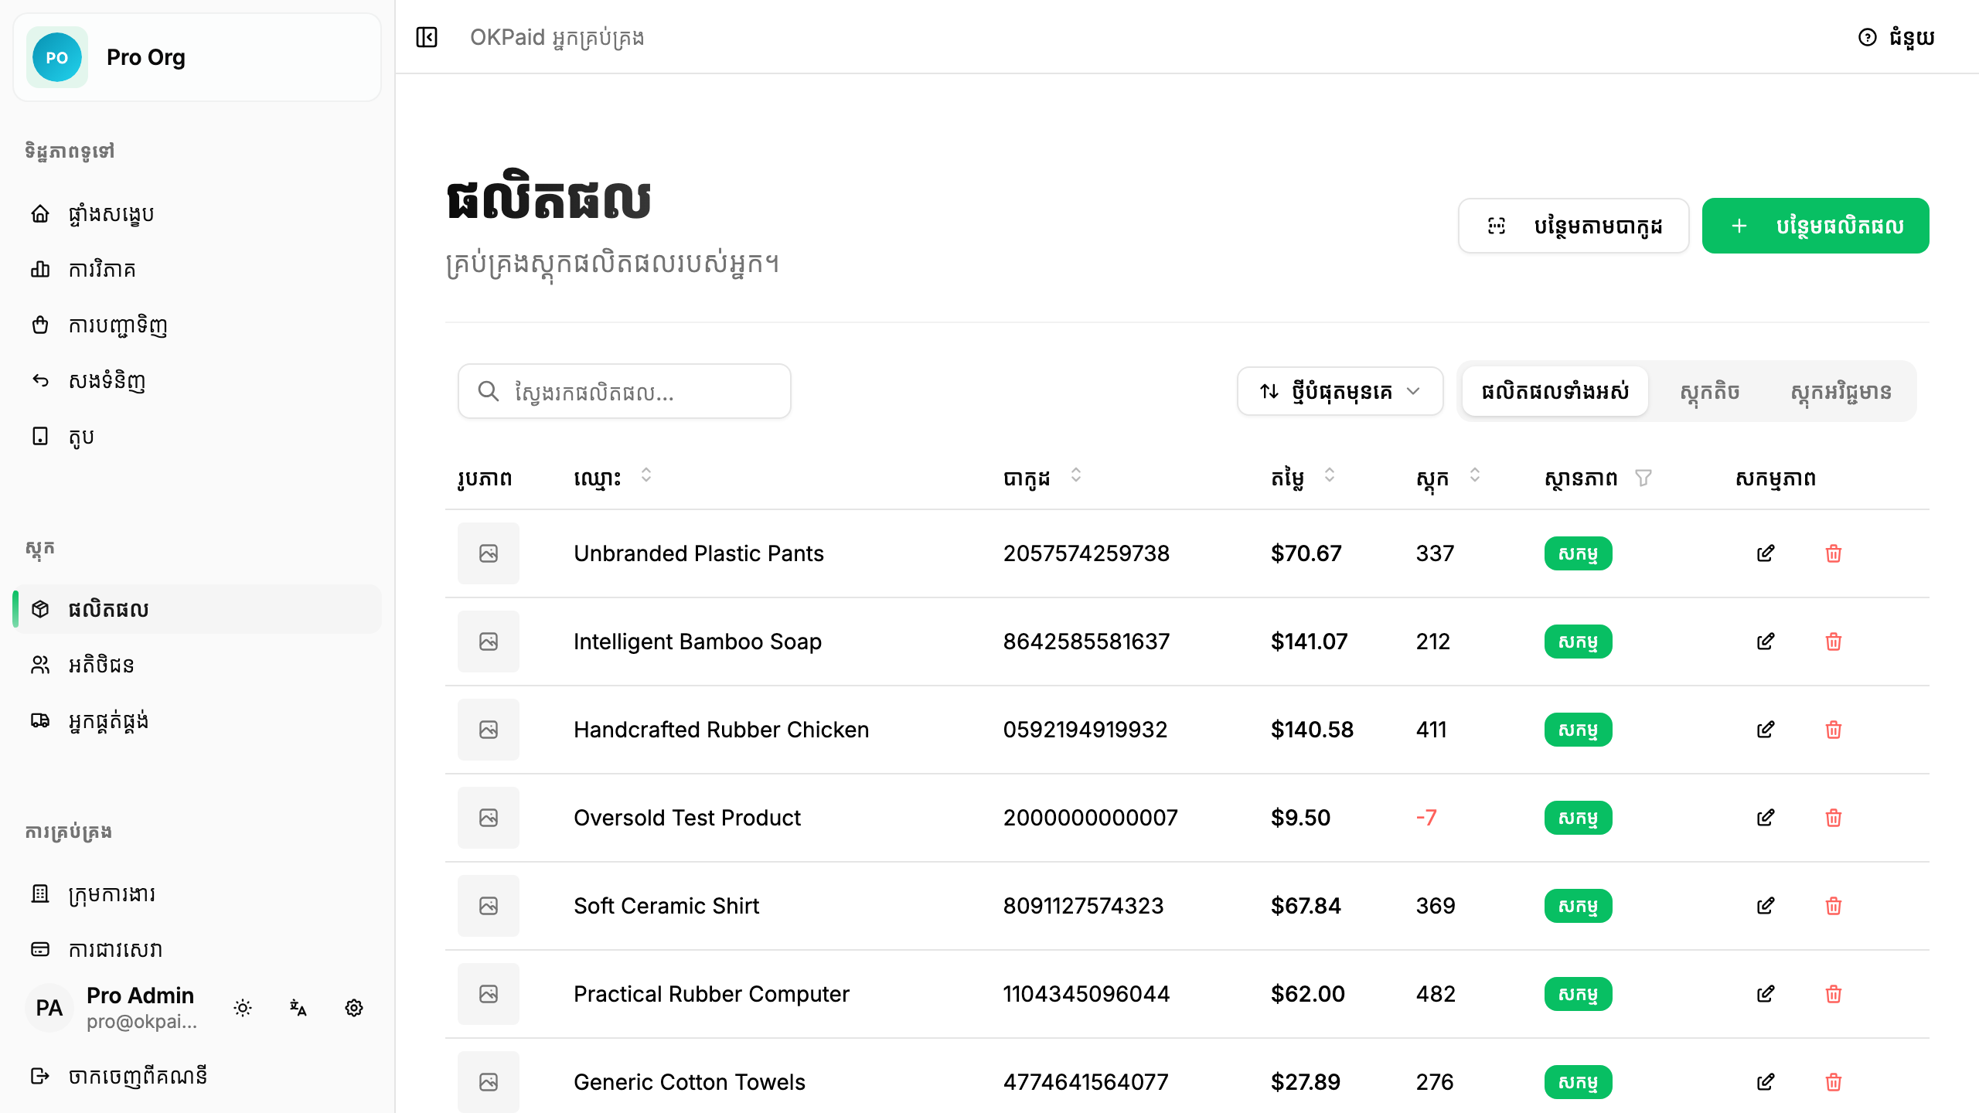Click the status column filter funnel icon

[1643, 478]
